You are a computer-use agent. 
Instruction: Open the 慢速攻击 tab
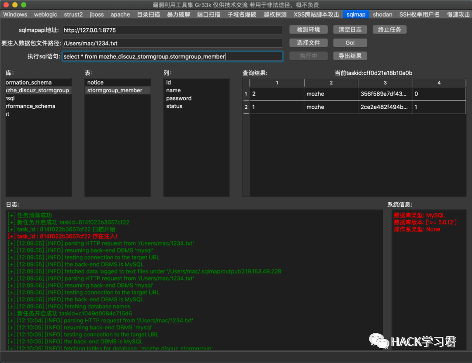(x=458, y=14)
